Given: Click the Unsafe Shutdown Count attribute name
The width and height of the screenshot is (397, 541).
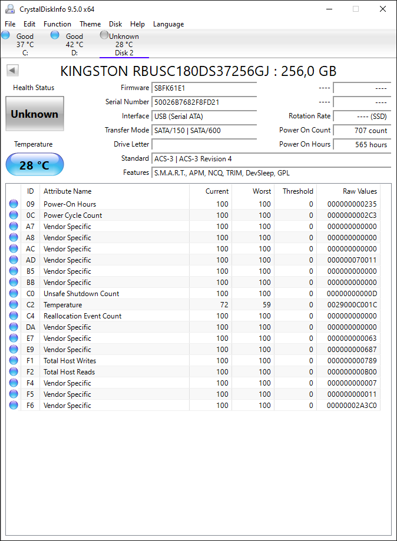Looking at the screenshot, I should pos(81,294).
